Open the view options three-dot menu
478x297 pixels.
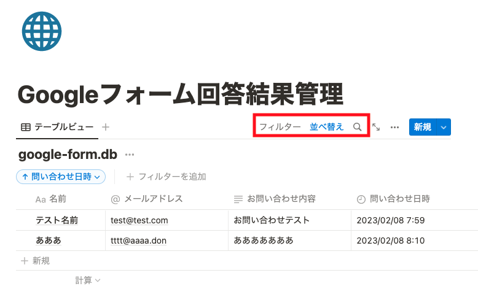pos(395,127)
